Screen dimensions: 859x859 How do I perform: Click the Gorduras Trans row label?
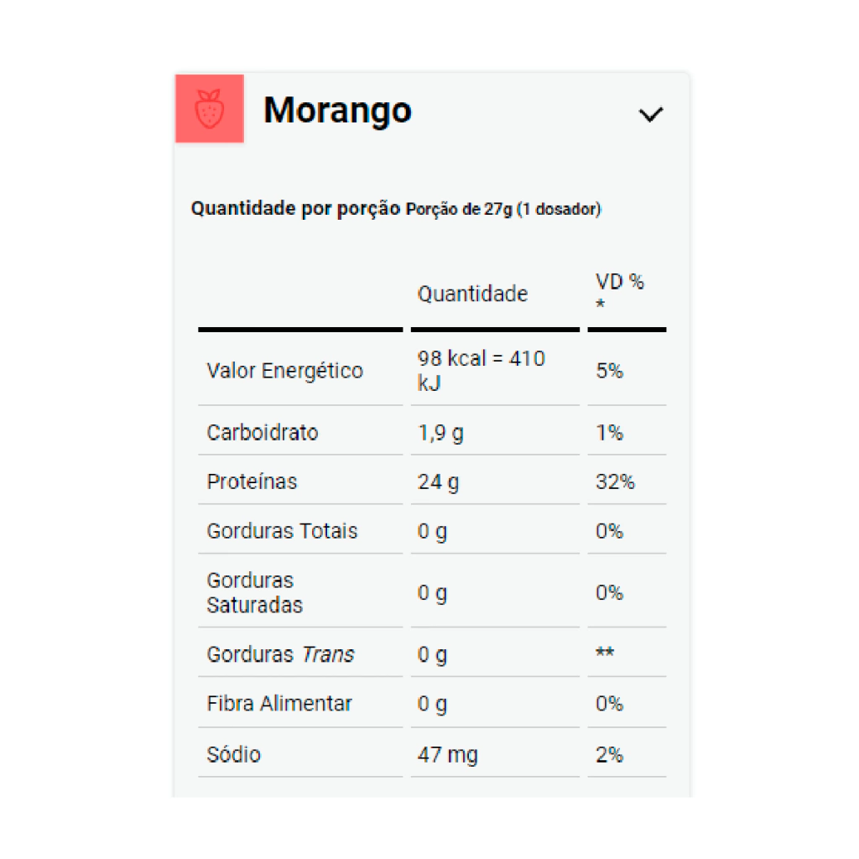[280, 654]
